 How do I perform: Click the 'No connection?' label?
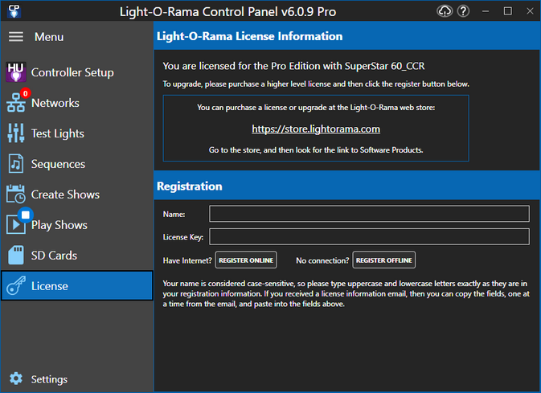tap(322, 260)
